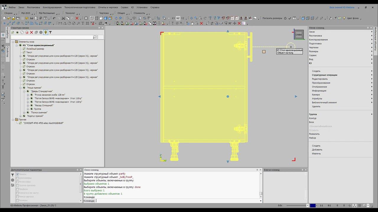Viewport: 378px width, 212px height.
Task: Click the СЛЕВА view cube
Action: pos(299,35)
